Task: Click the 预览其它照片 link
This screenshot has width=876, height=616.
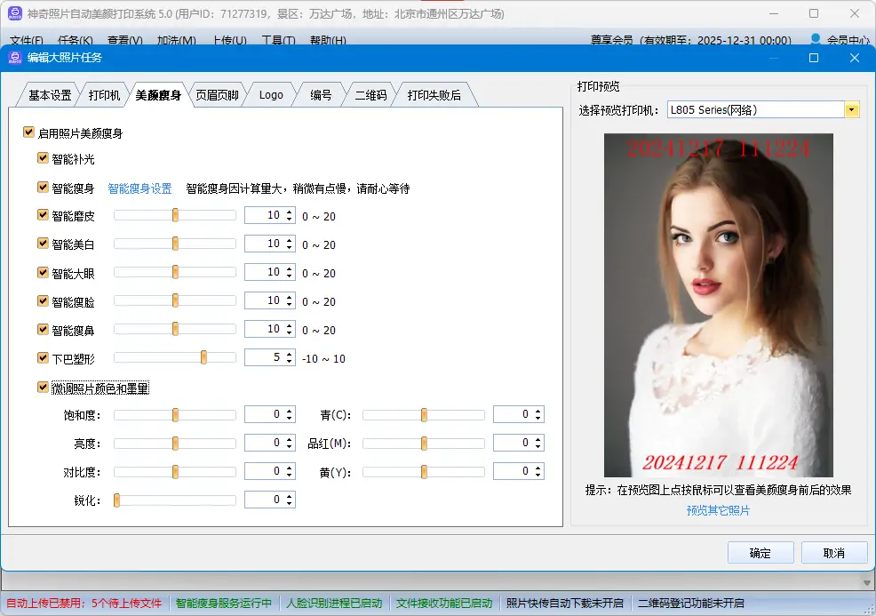Action: click(x=718, y=510)
